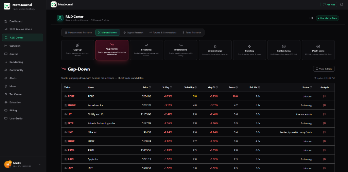Switch to Crypto Research tab
Viewport: 348px width, 172px height.
133,33
